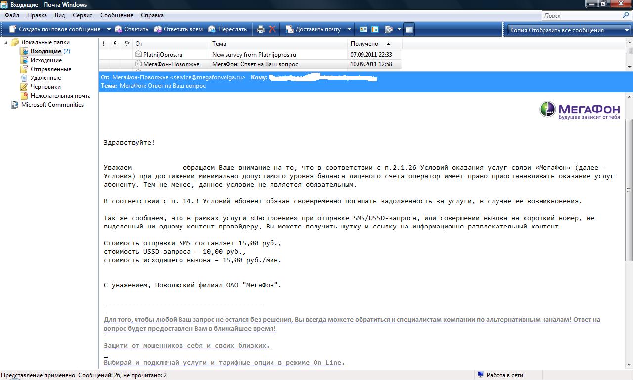
Task: Click the magnifier search icon
Action: [x=626, y=15]
